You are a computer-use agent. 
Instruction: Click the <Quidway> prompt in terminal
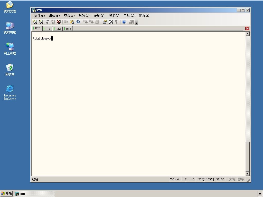pyautogui.click(x=42, y=38)
